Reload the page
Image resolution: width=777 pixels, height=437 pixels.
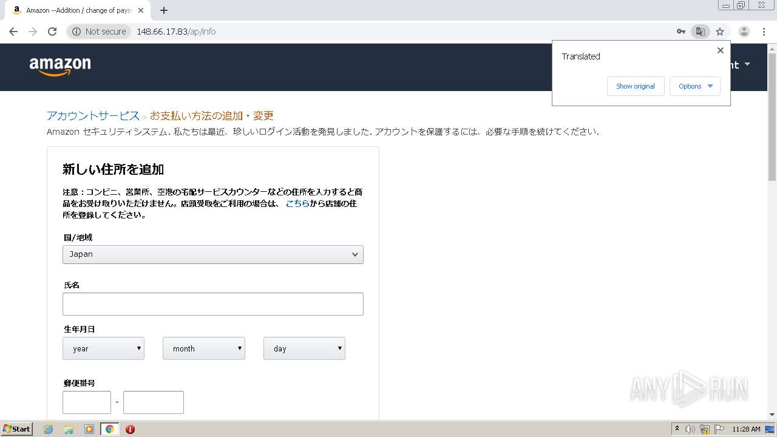(x=52, y=32)
